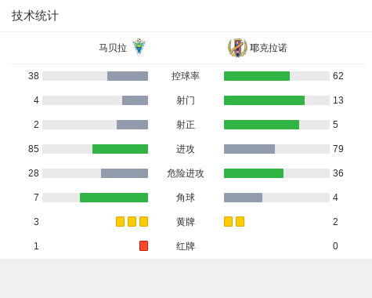Click the 红牌 row label
The image size is (372, 298).
[186, 246]
